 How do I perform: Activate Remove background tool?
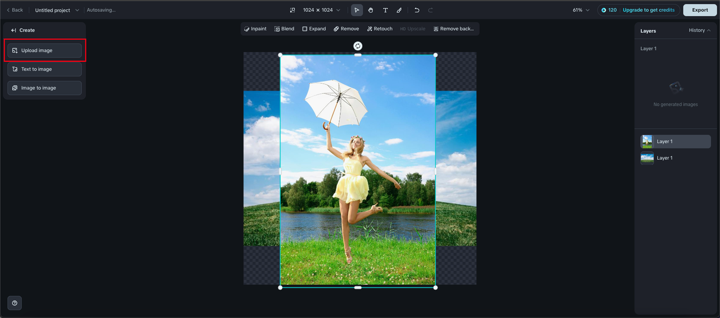click(453, 29)
